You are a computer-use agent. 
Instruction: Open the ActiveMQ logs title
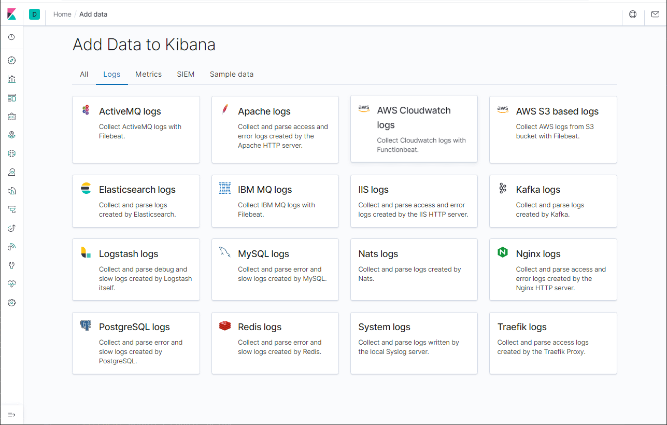pyautogui.click(x=130, y=111)
